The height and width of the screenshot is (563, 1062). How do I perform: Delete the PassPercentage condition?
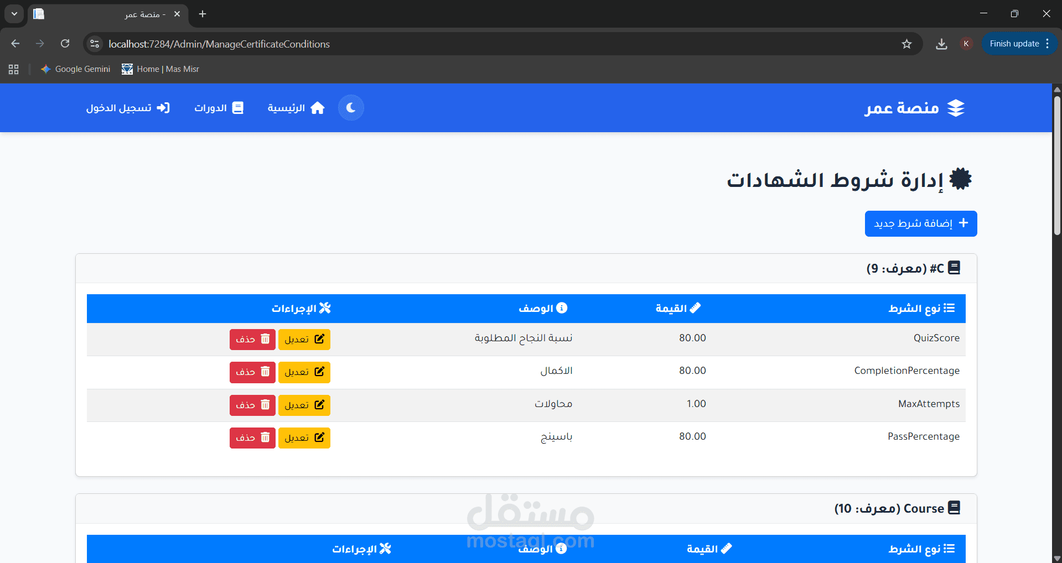click(x=252, y=438)
